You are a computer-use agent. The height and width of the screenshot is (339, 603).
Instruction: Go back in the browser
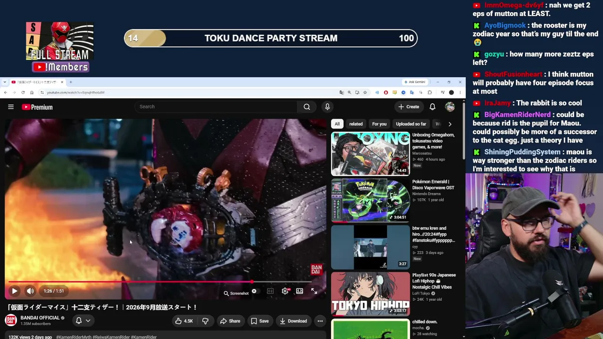click(x=5, y=92)
